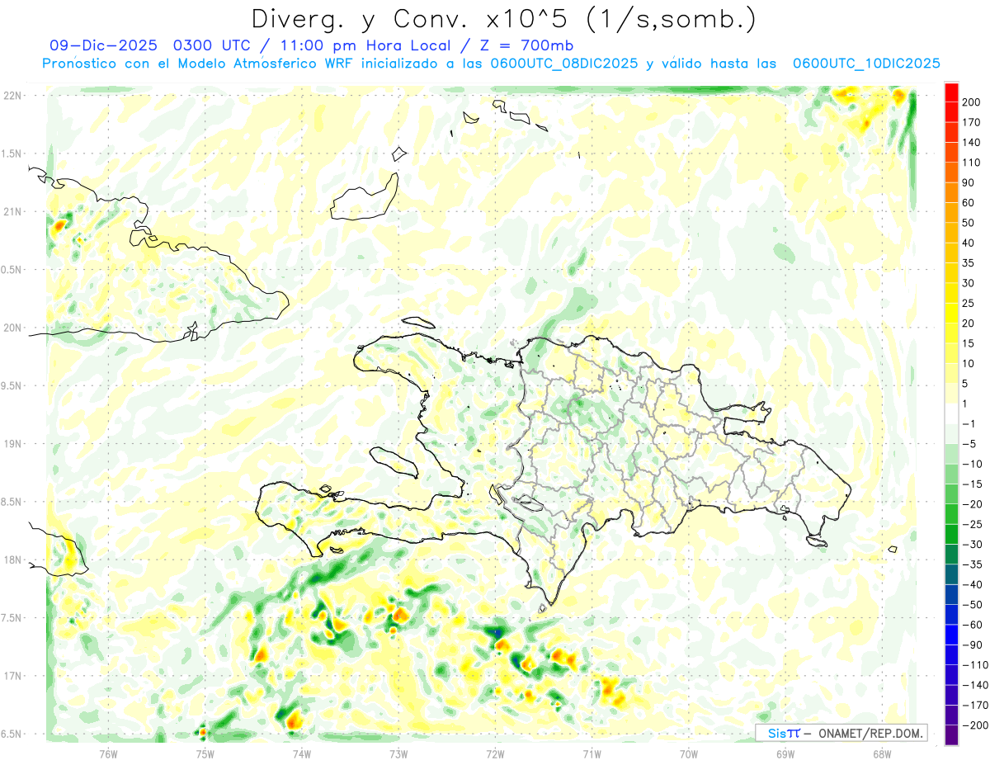Click the 9.5N latitude label

12,385
